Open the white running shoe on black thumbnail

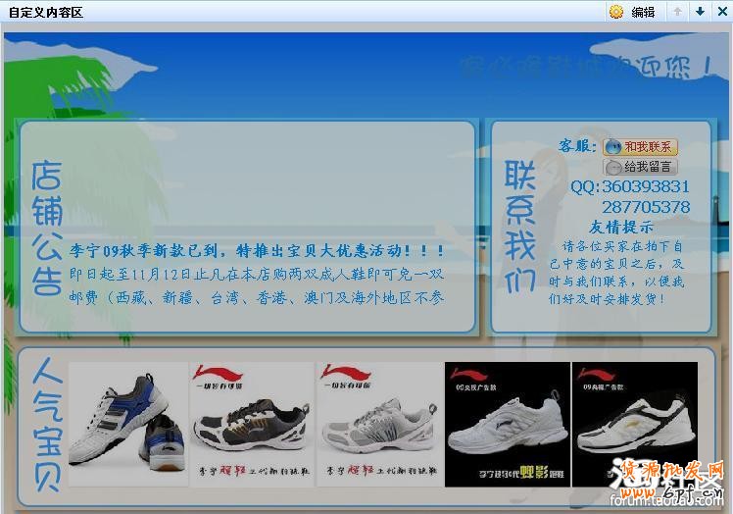click(x=508, y=425)
